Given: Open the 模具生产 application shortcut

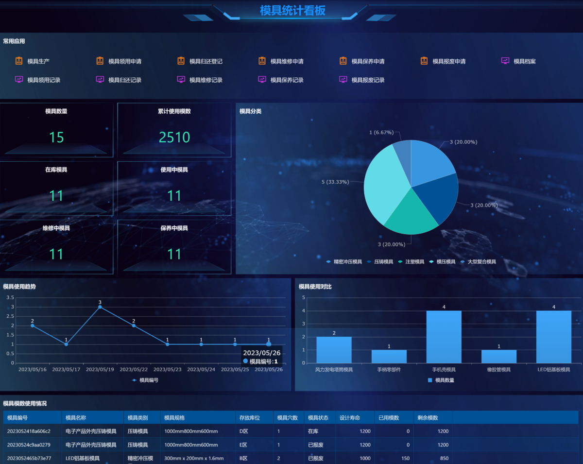Looking at the screenshot, I should (x=33, y=61).
